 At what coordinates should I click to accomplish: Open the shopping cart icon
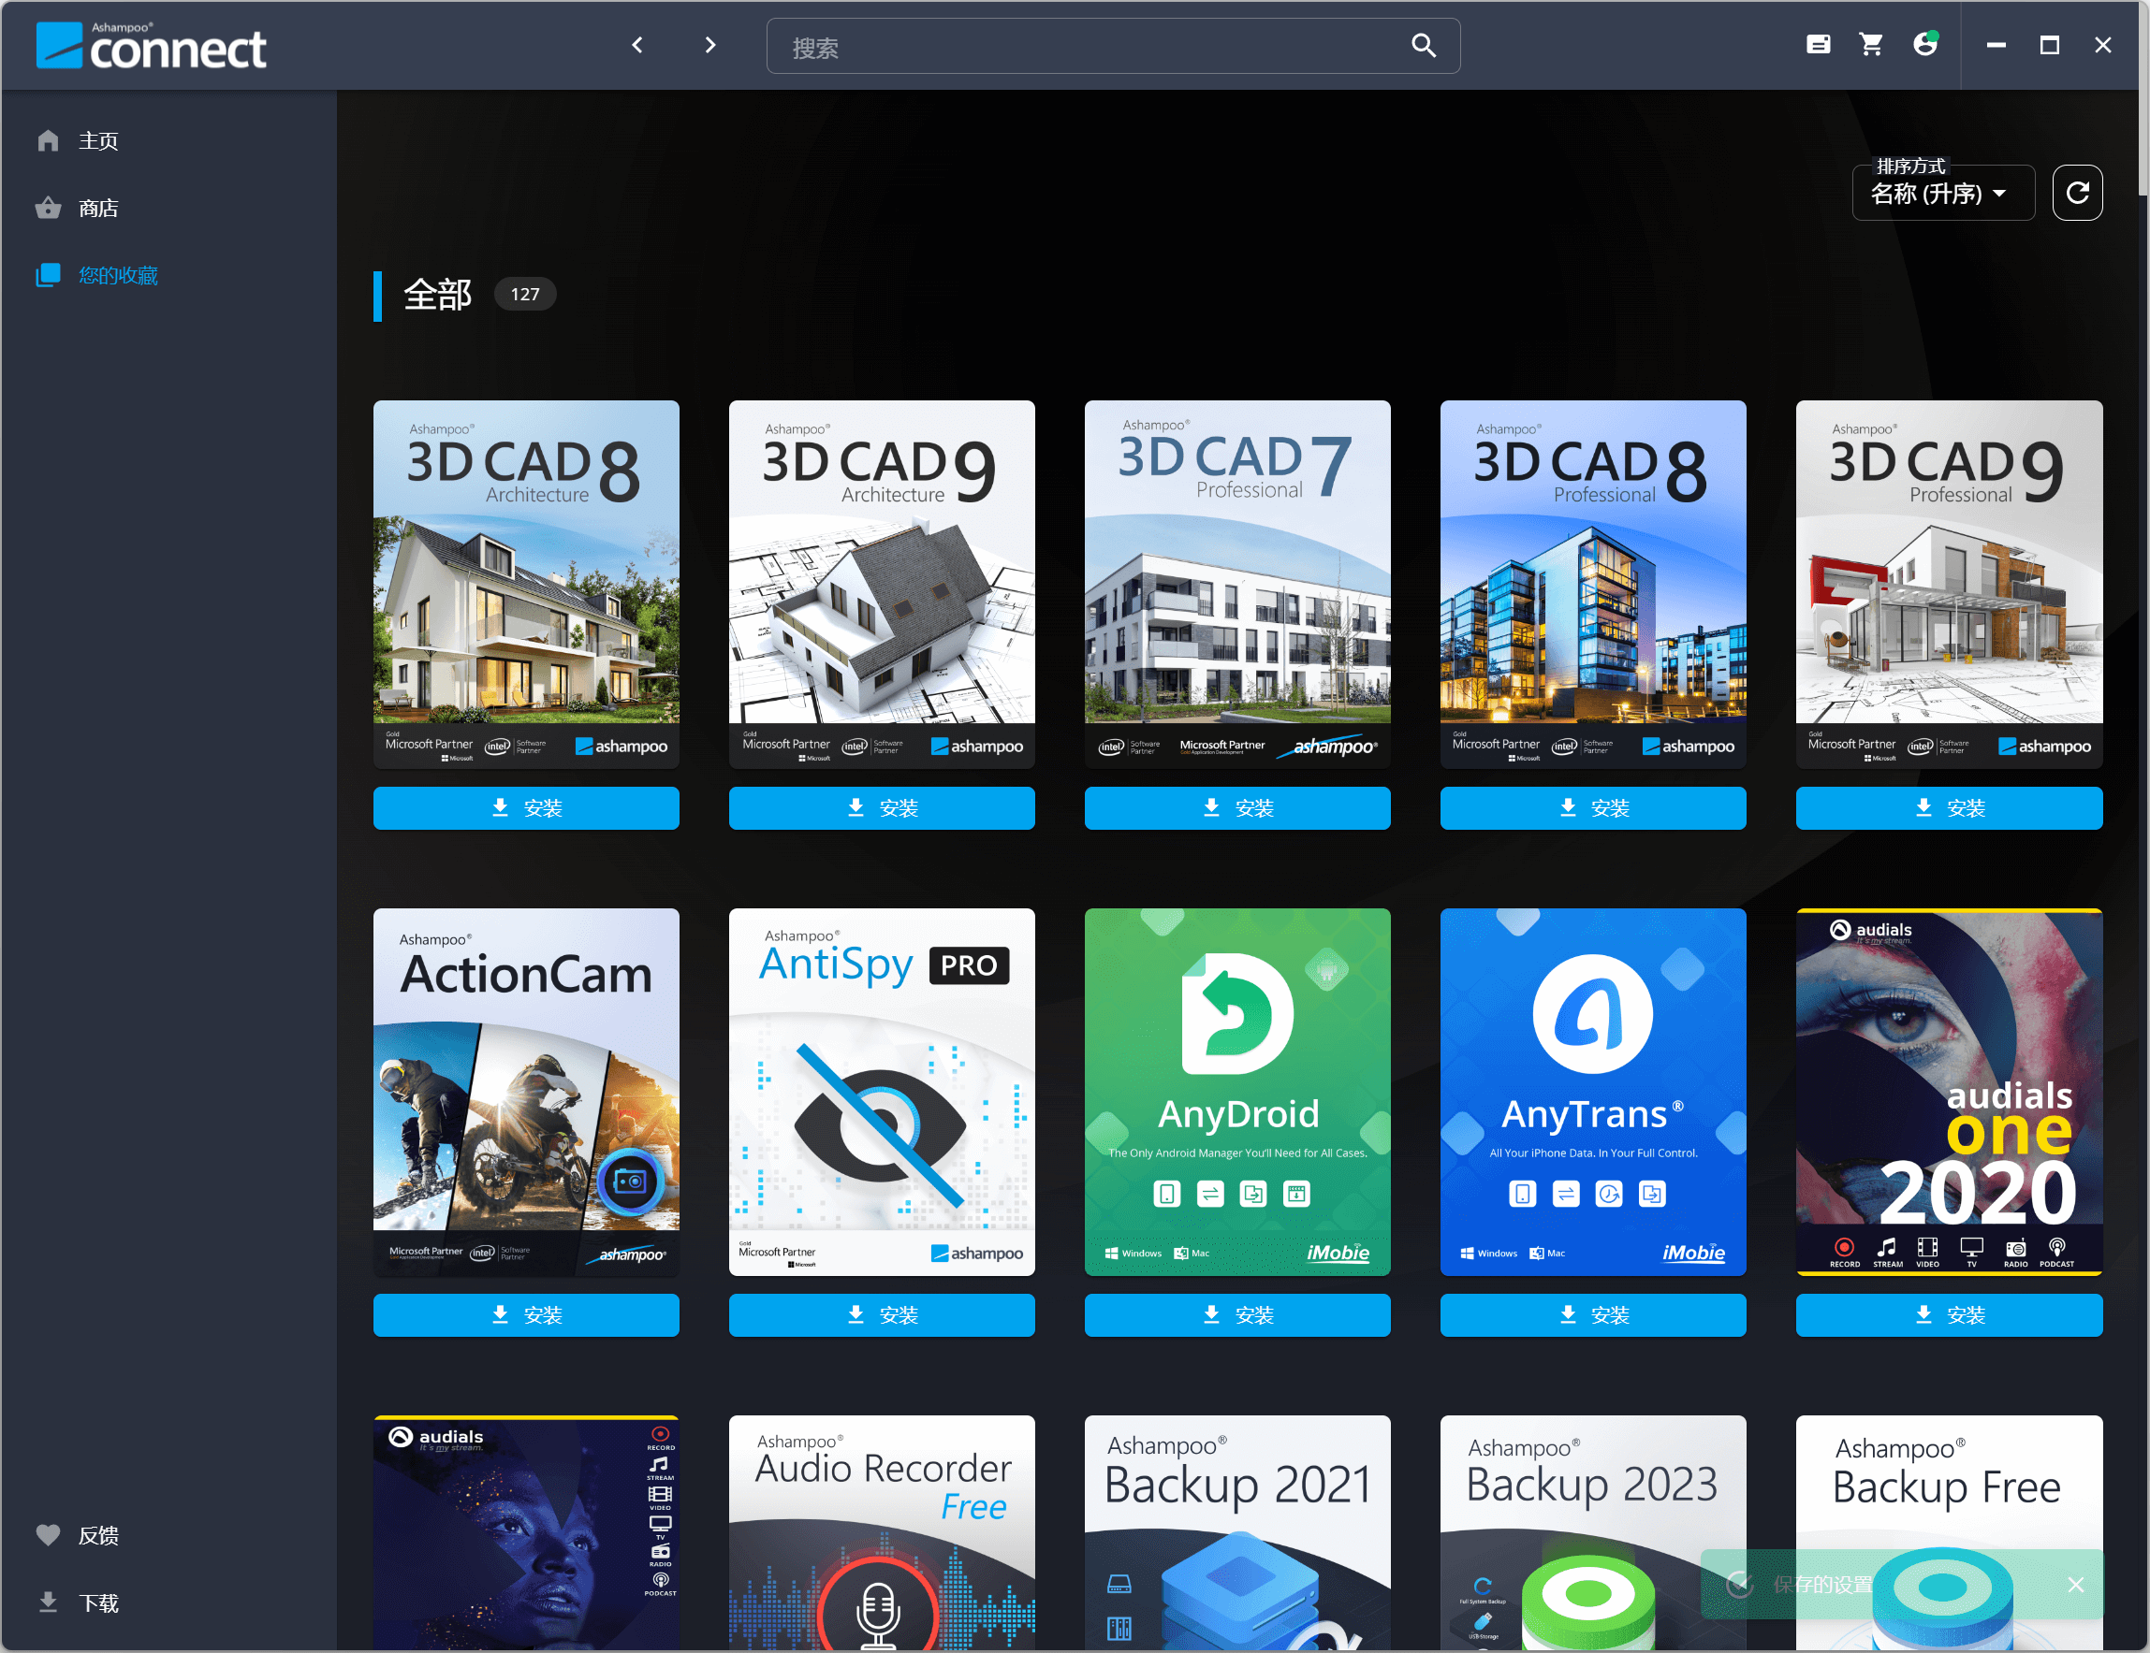pos(1870,44)
